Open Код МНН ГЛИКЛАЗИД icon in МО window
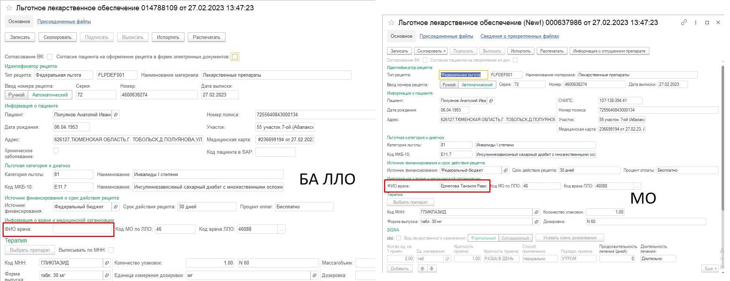730x281 pixels. [x=536, y=212]
